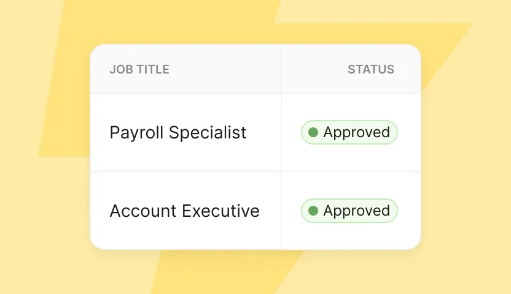Click the word "Specialist" in the first row

pyautogui.click(x=208, y=132)
